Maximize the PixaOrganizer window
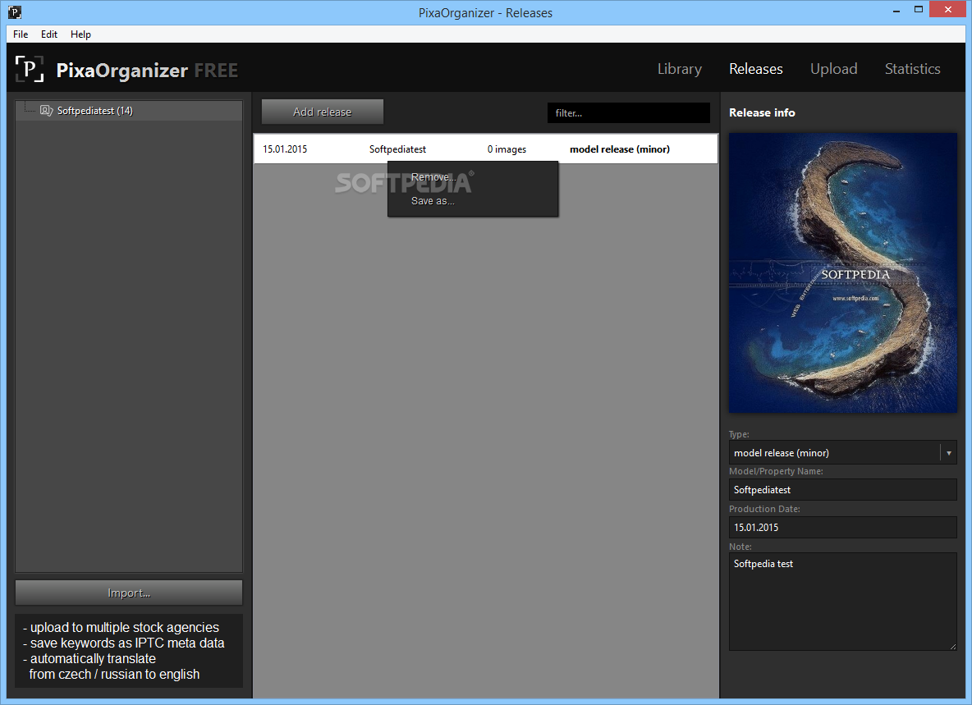Screen dimensions: 972x705 [919, 9]
